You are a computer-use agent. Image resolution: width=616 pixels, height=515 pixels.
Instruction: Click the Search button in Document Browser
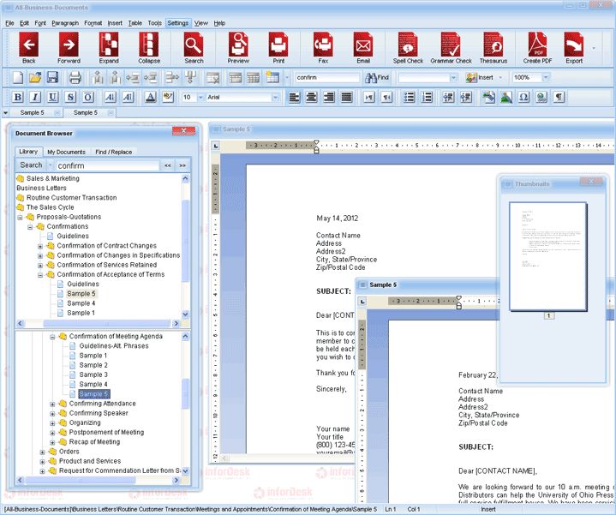click(x=31, y=165)
